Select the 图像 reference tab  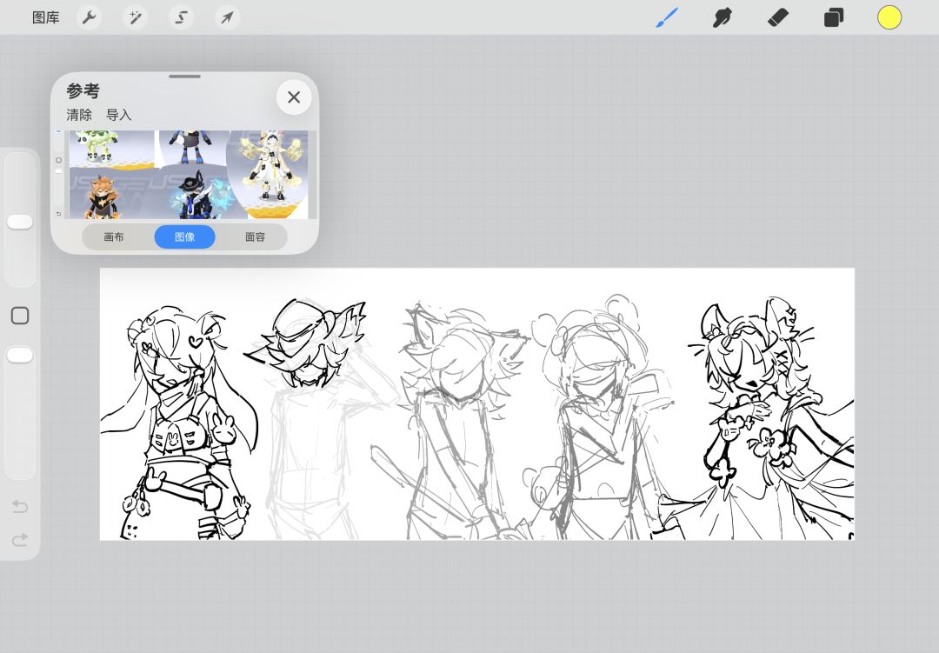click(184, 237)
